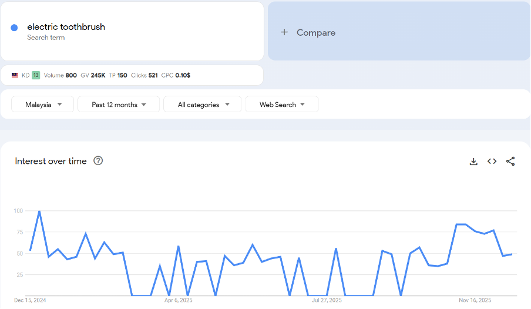Download the Interest over time data
531x309 pixels.
point(473,162)
